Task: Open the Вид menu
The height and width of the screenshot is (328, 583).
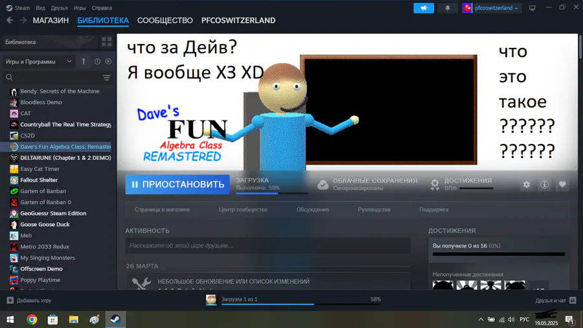Action: (41, 8)
